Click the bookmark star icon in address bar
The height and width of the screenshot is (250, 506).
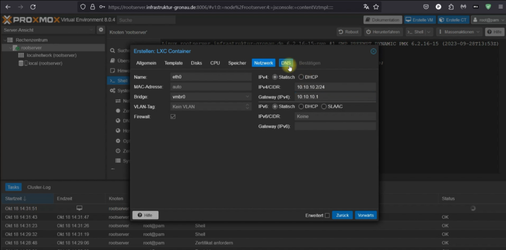376,7
